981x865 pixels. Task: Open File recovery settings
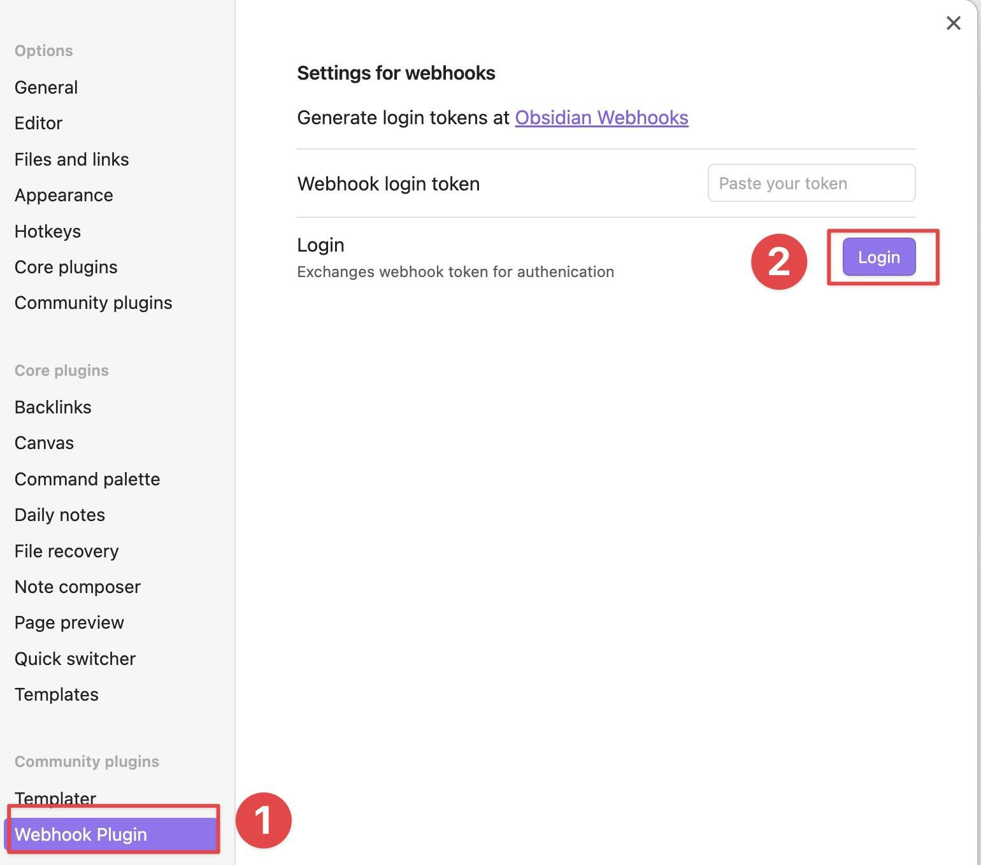pos(66,551)
